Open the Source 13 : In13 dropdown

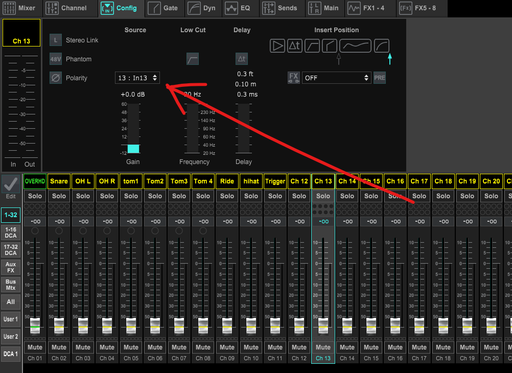pos(137,78)
